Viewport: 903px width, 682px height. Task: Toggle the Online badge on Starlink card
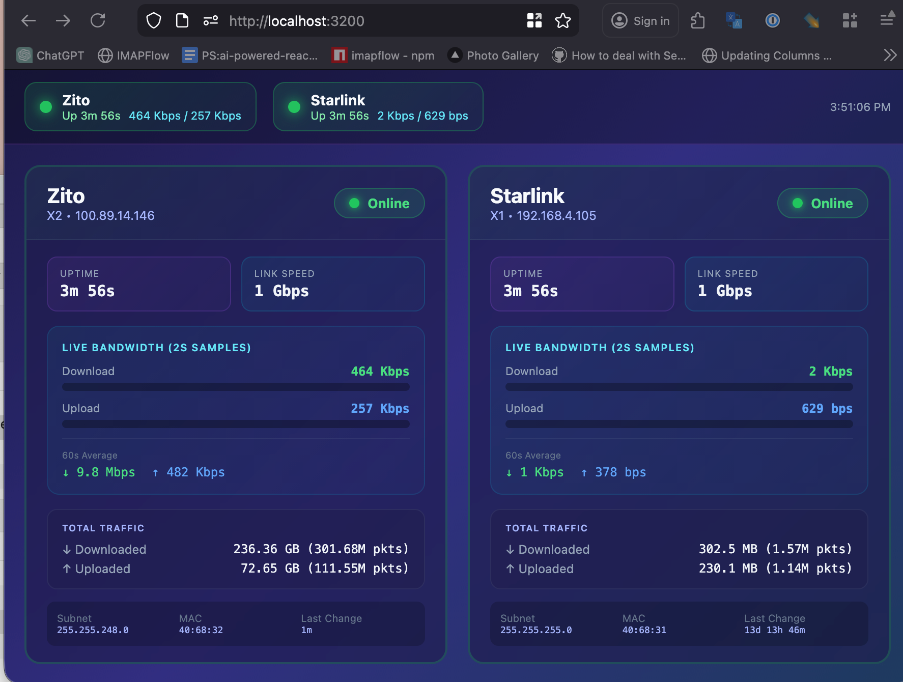click(822, 203)
